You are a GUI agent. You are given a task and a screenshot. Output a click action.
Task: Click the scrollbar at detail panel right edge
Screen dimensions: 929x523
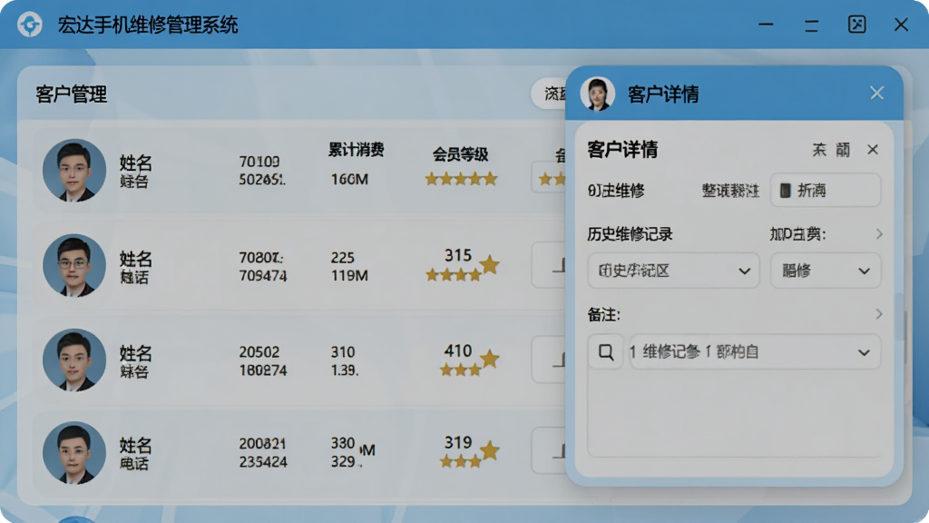point(905,337)
